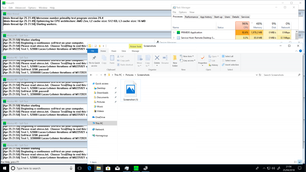Collapse the Explorer ribbon chevron

coord(296,51)
